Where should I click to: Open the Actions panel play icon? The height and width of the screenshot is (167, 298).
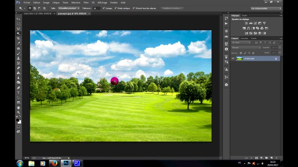(226, 24)
